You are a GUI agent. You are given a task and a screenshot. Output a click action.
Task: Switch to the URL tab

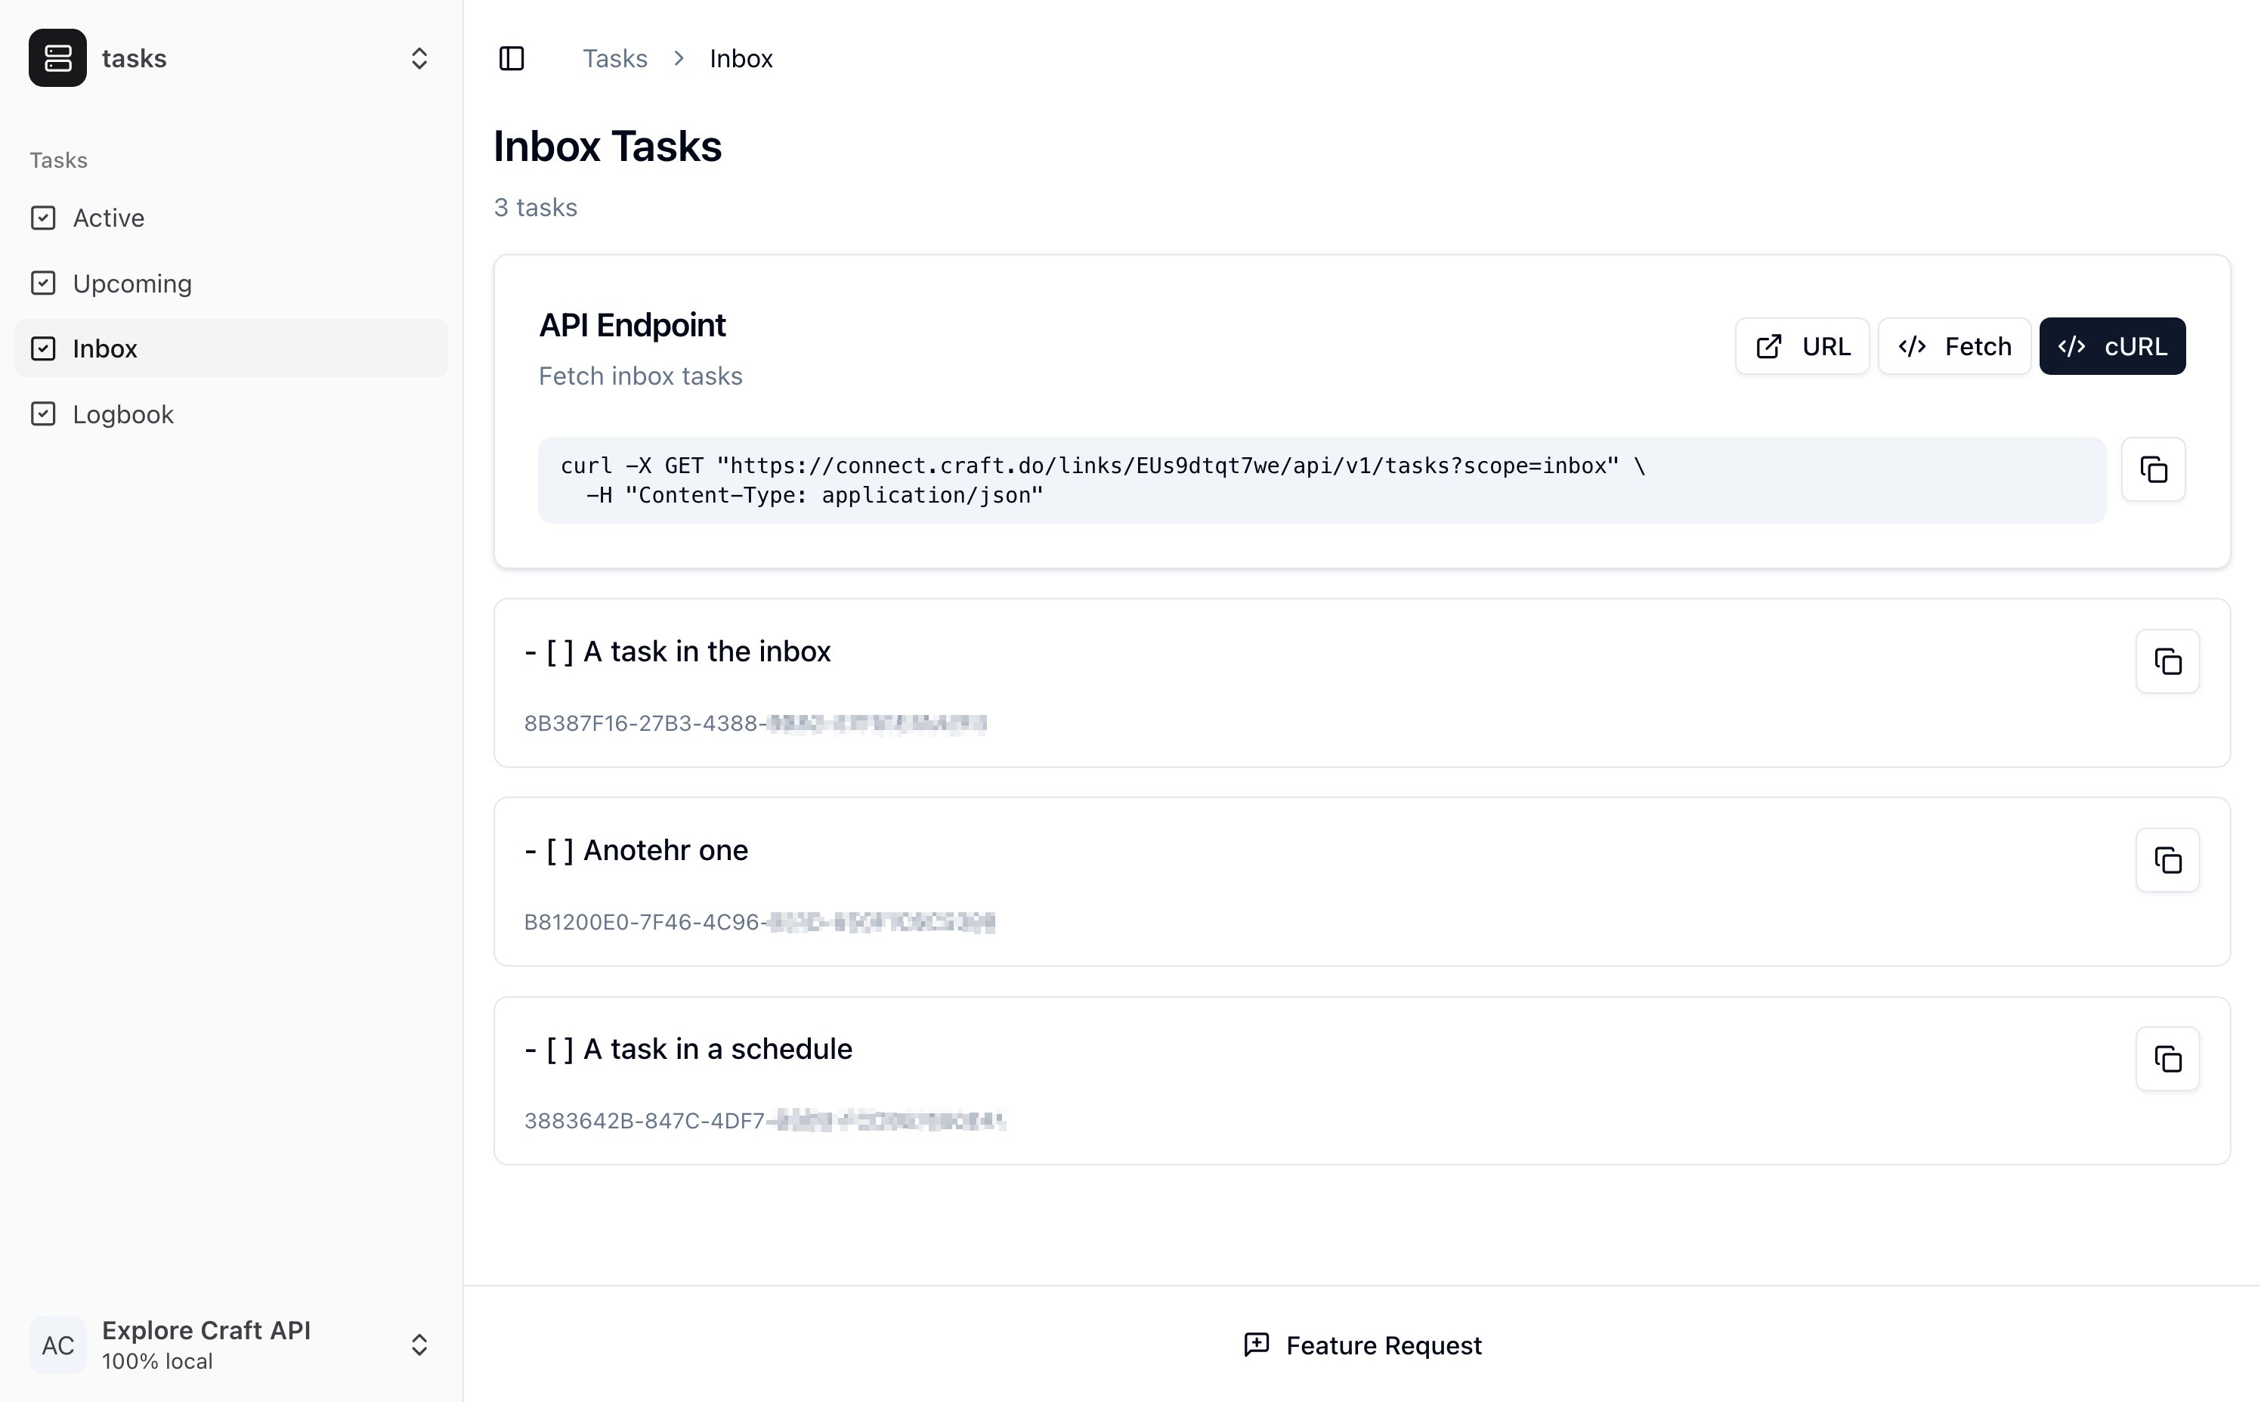[x=1800, y=346]
